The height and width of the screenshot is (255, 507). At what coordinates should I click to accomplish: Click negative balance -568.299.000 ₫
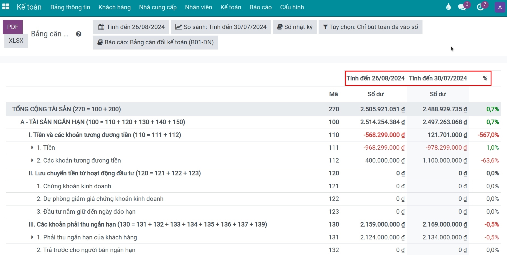[x=384, y=135]
